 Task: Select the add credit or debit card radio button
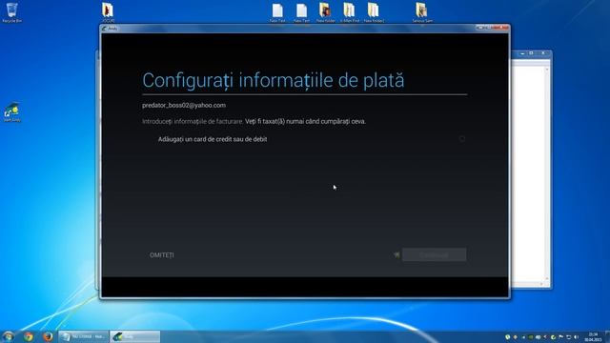(x=461, y=139)
